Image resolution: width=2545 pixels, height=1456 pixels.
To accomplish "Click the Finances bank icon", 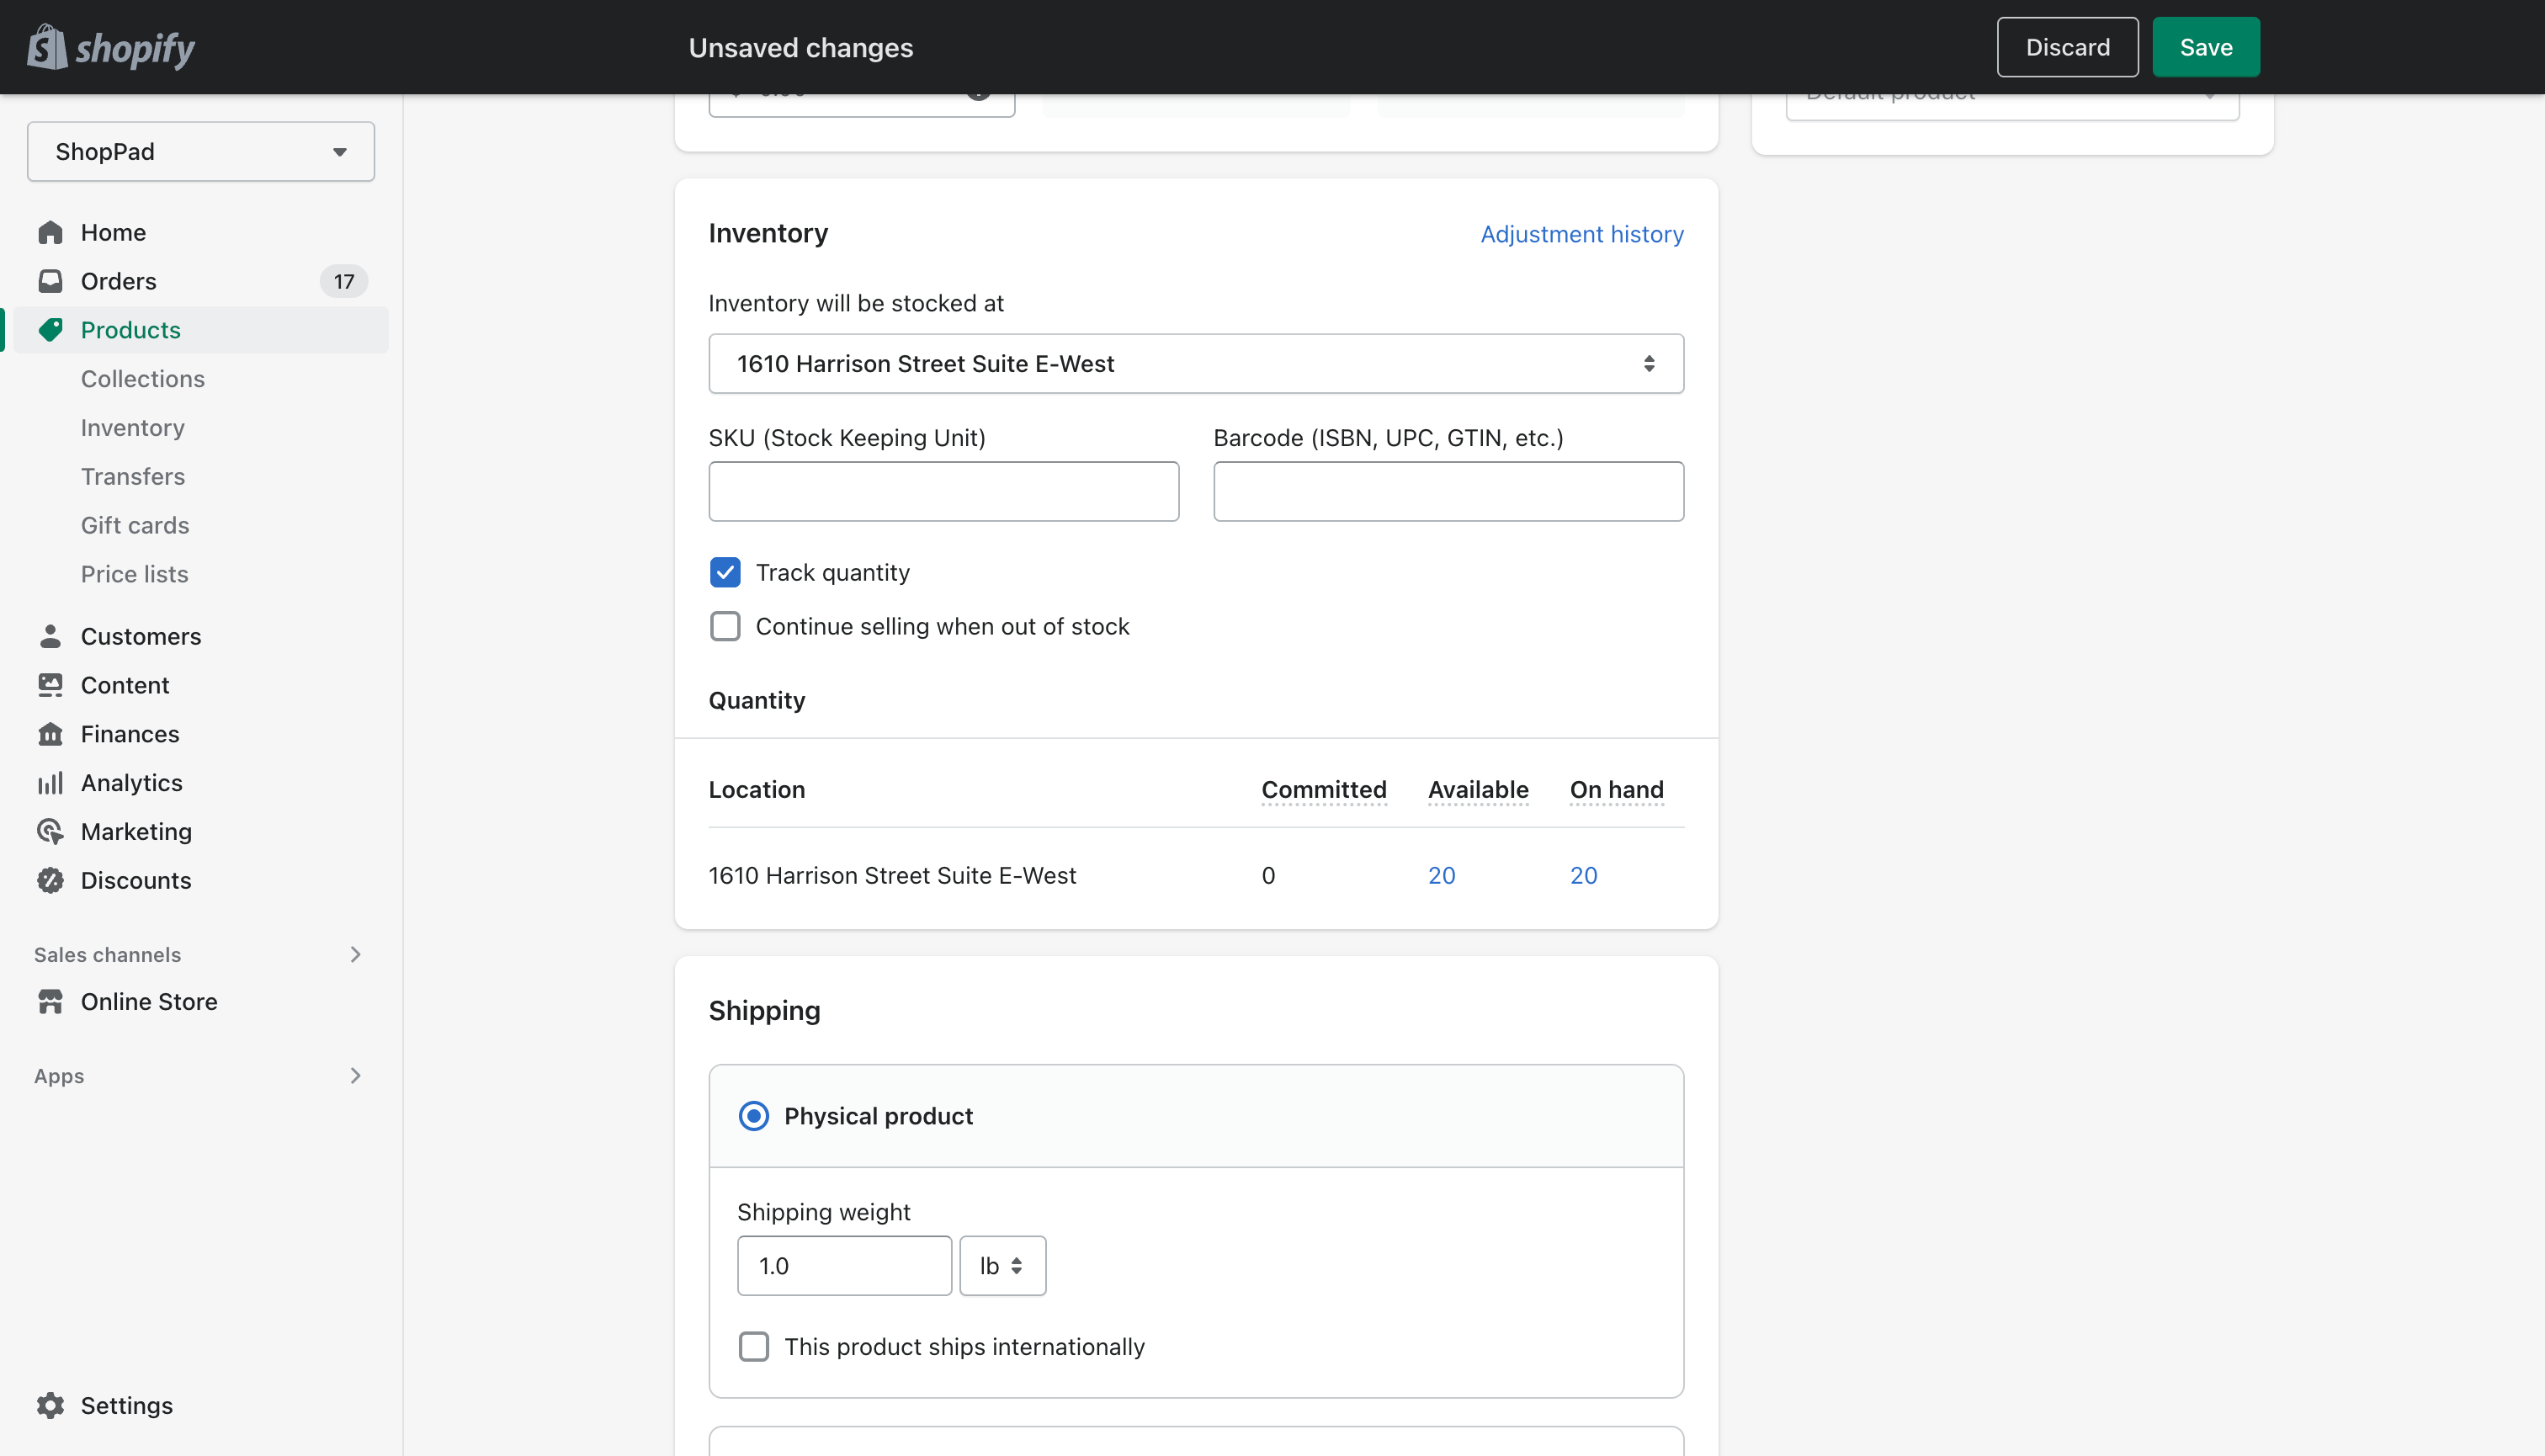I will [x=50, y=734].
